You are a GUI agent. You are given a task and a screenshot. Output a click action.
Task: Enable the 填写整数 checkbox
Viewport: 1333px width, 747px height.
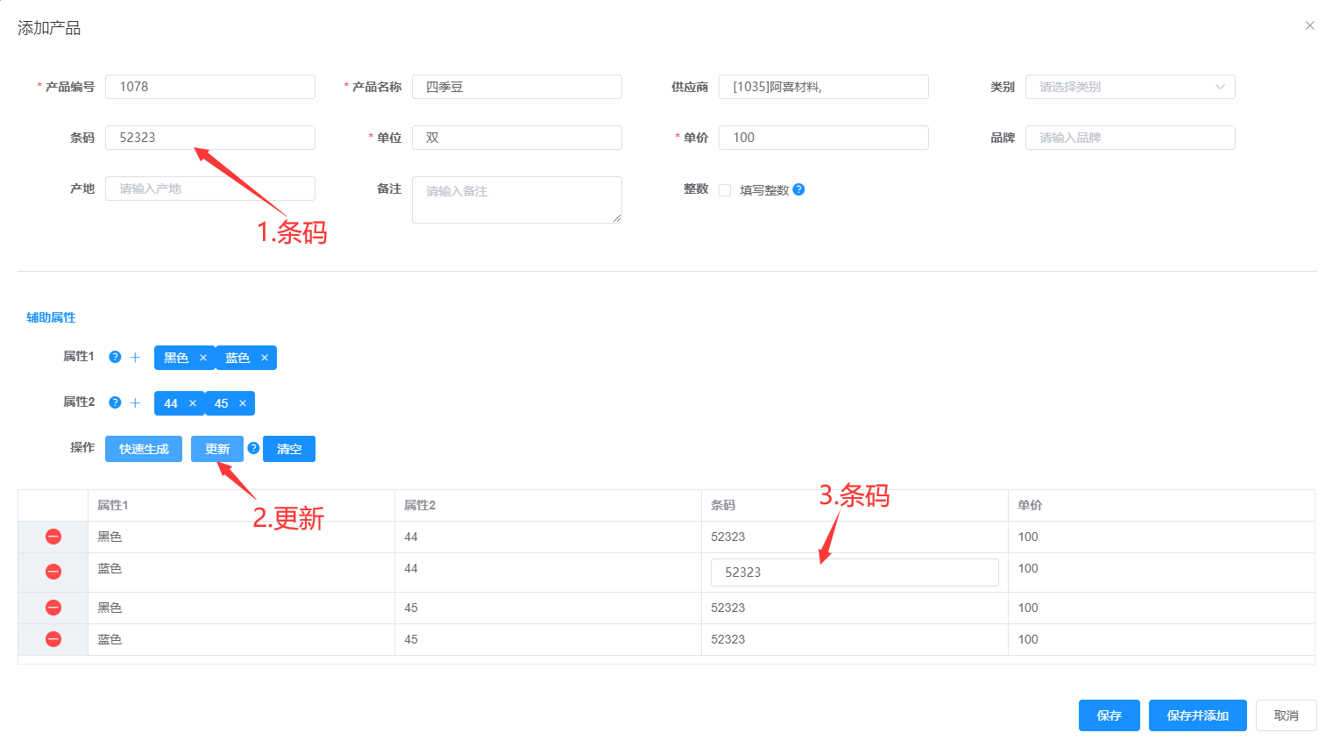click(x=725, y=190)
